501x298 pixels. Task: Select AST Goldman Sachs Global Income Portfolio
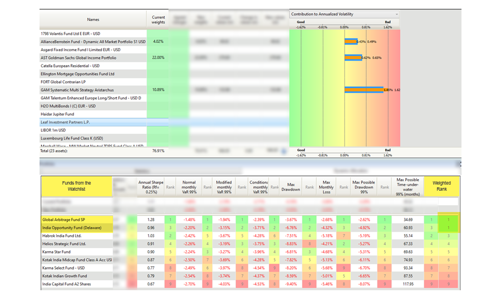click(93, 58)
